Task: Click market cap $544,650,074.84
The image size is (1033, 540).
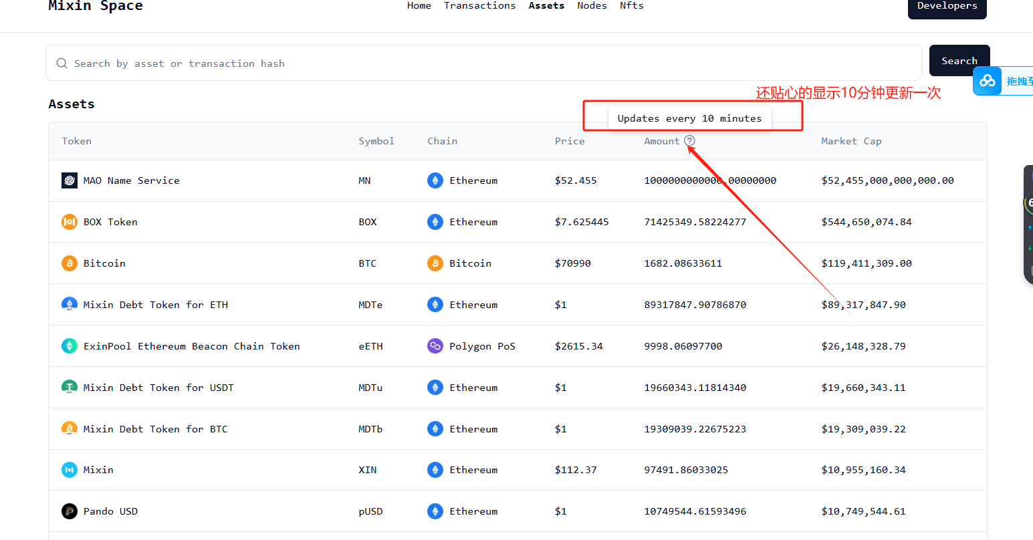Action: pyautogui.click(x=867, y=222)
